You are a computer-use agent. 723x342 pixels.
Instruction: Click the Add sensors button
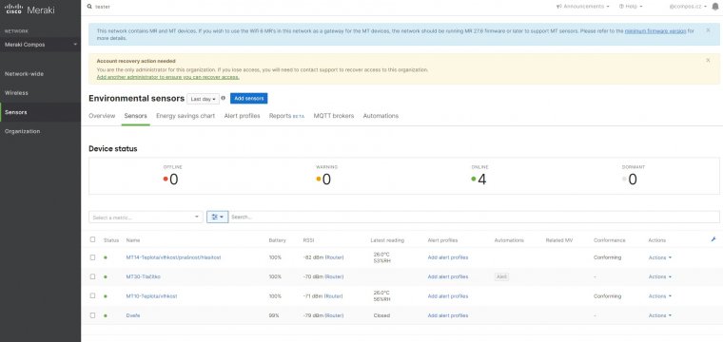pyautogui.click(x=249, y=99)
